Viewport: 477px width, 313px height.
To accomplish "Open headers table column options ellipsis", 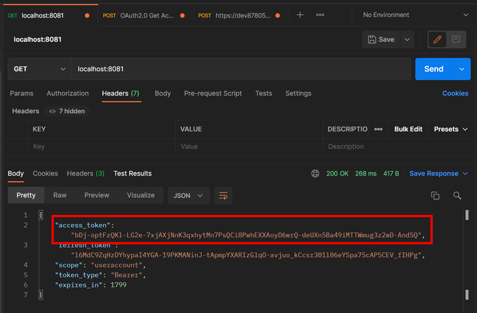I will tap(378, 129).
